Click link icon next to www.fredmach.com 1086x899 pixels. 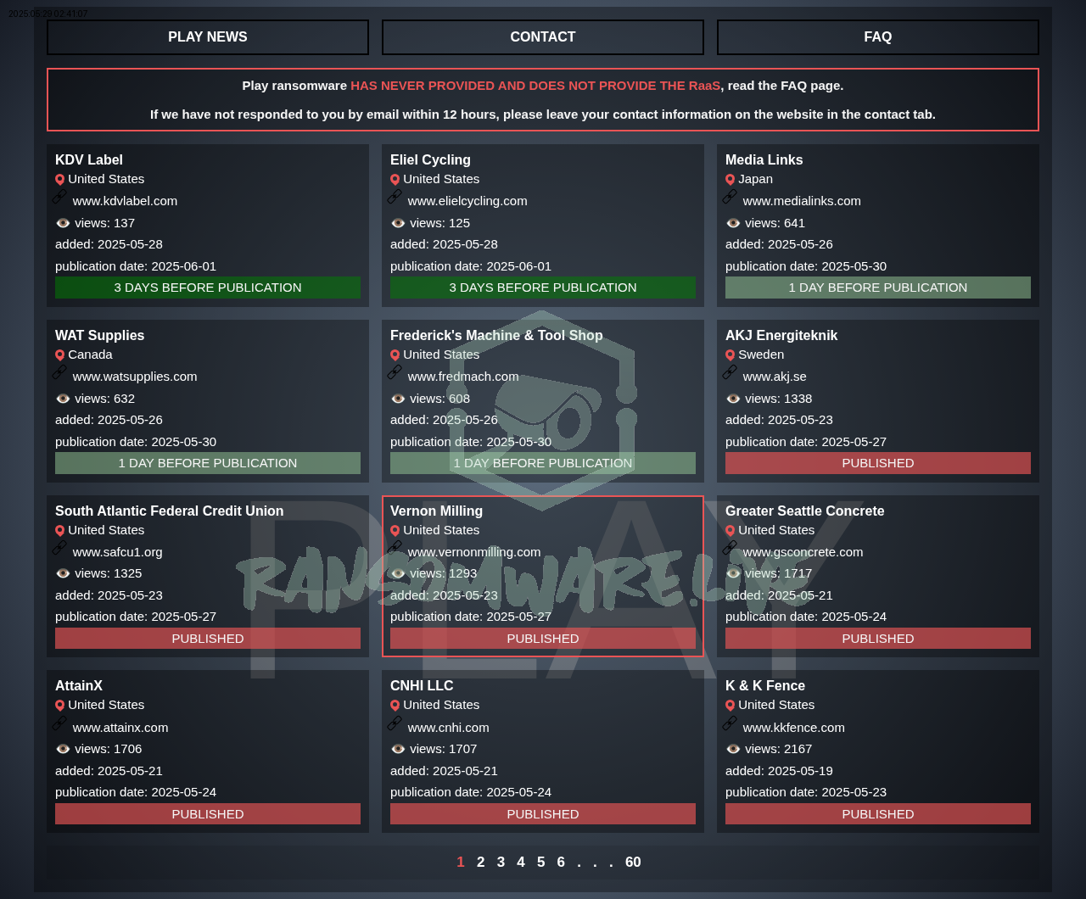click(395, 372)
